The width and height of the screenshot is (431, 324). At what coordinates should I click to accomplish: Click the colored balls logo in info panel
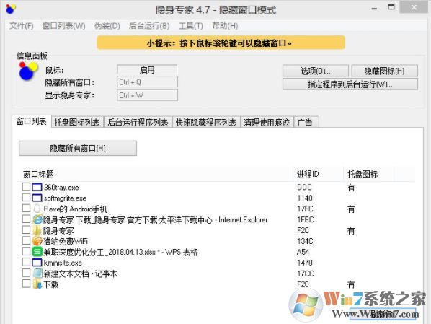(x=28, y=71)
